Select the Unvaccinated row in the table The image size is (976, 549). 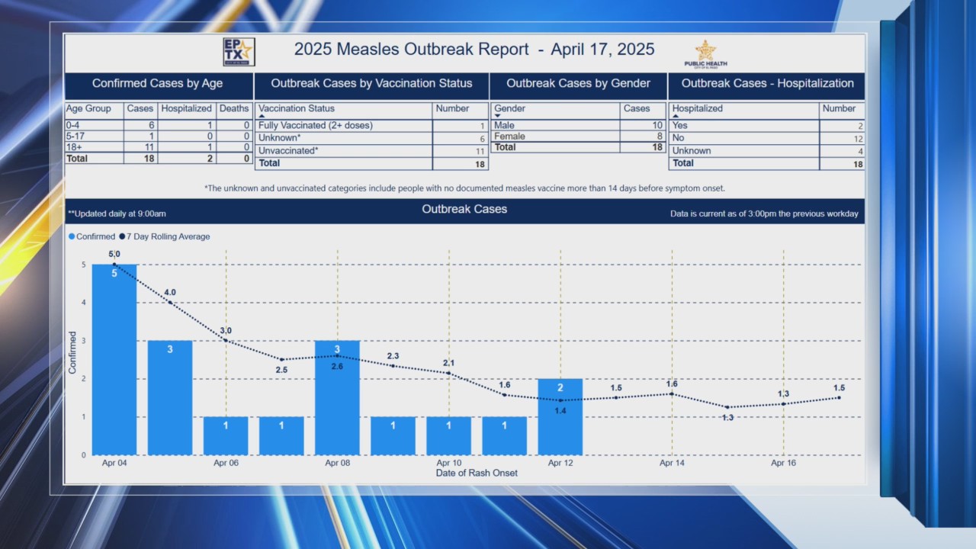343,150
